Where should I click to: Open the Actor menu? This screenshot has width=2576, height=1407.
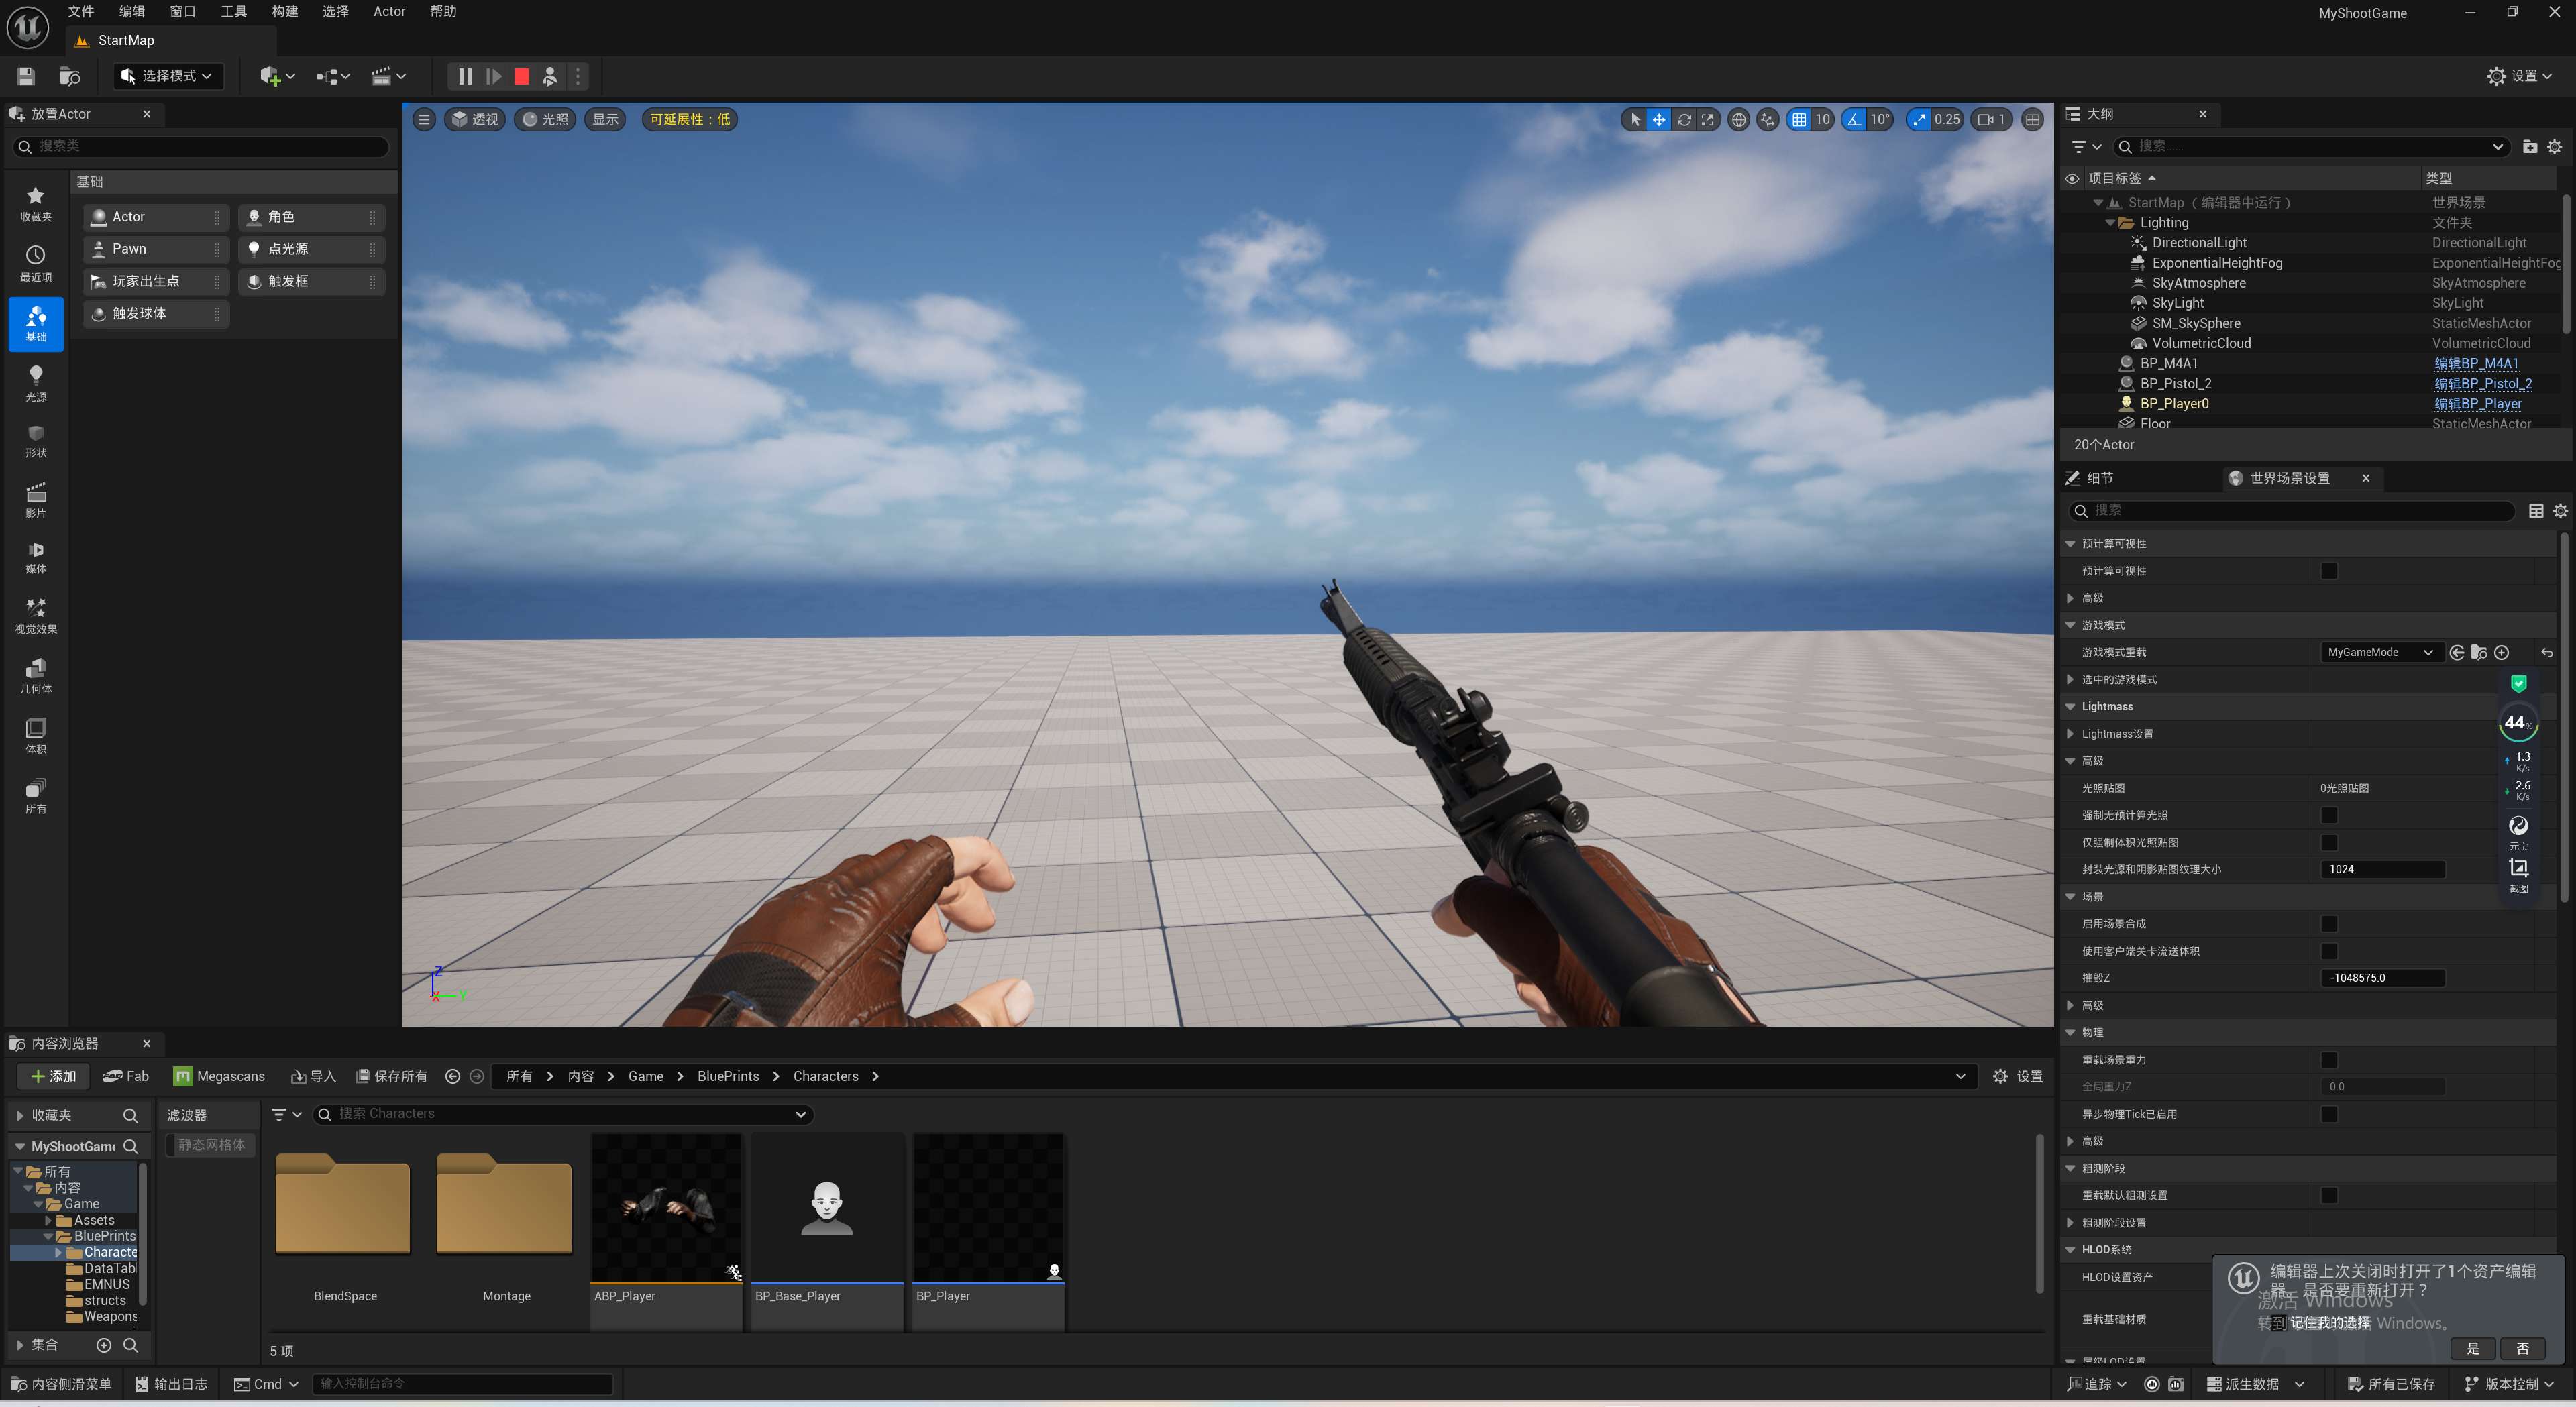(x=389, y=12)
